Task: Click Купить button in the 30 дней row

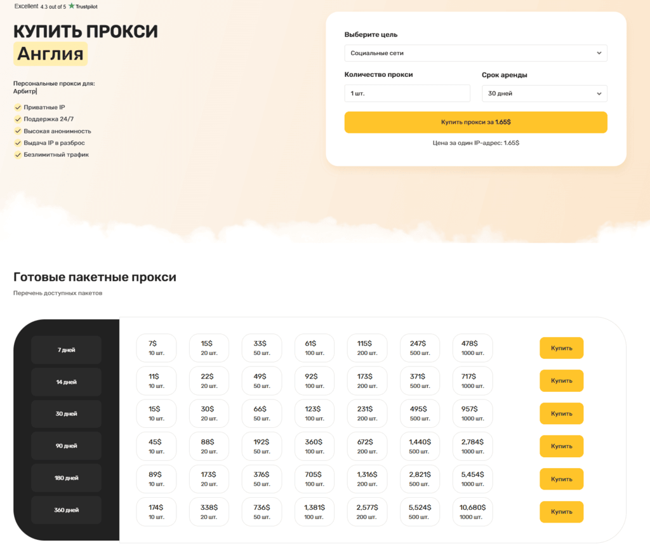Action: click(561, 413)
